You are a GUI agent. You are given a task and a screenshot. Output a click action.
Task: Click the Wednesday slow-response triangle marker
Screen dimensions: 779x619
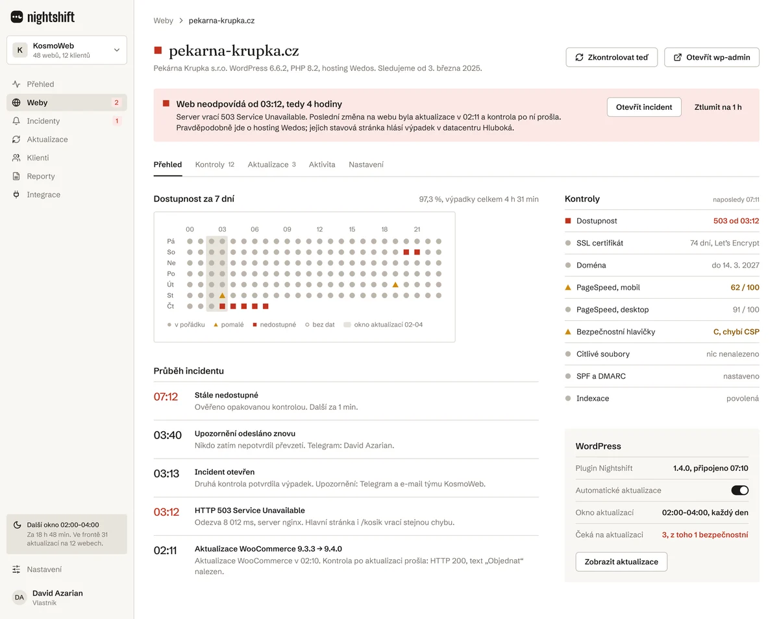point(222,296)
